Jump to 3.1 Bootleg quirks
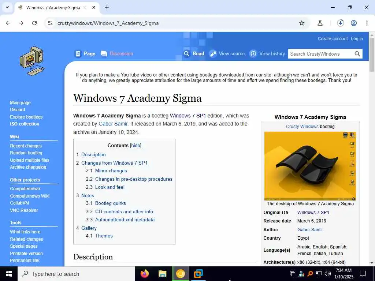The height and width of the screenshot is (281, 375). (106, 203)
